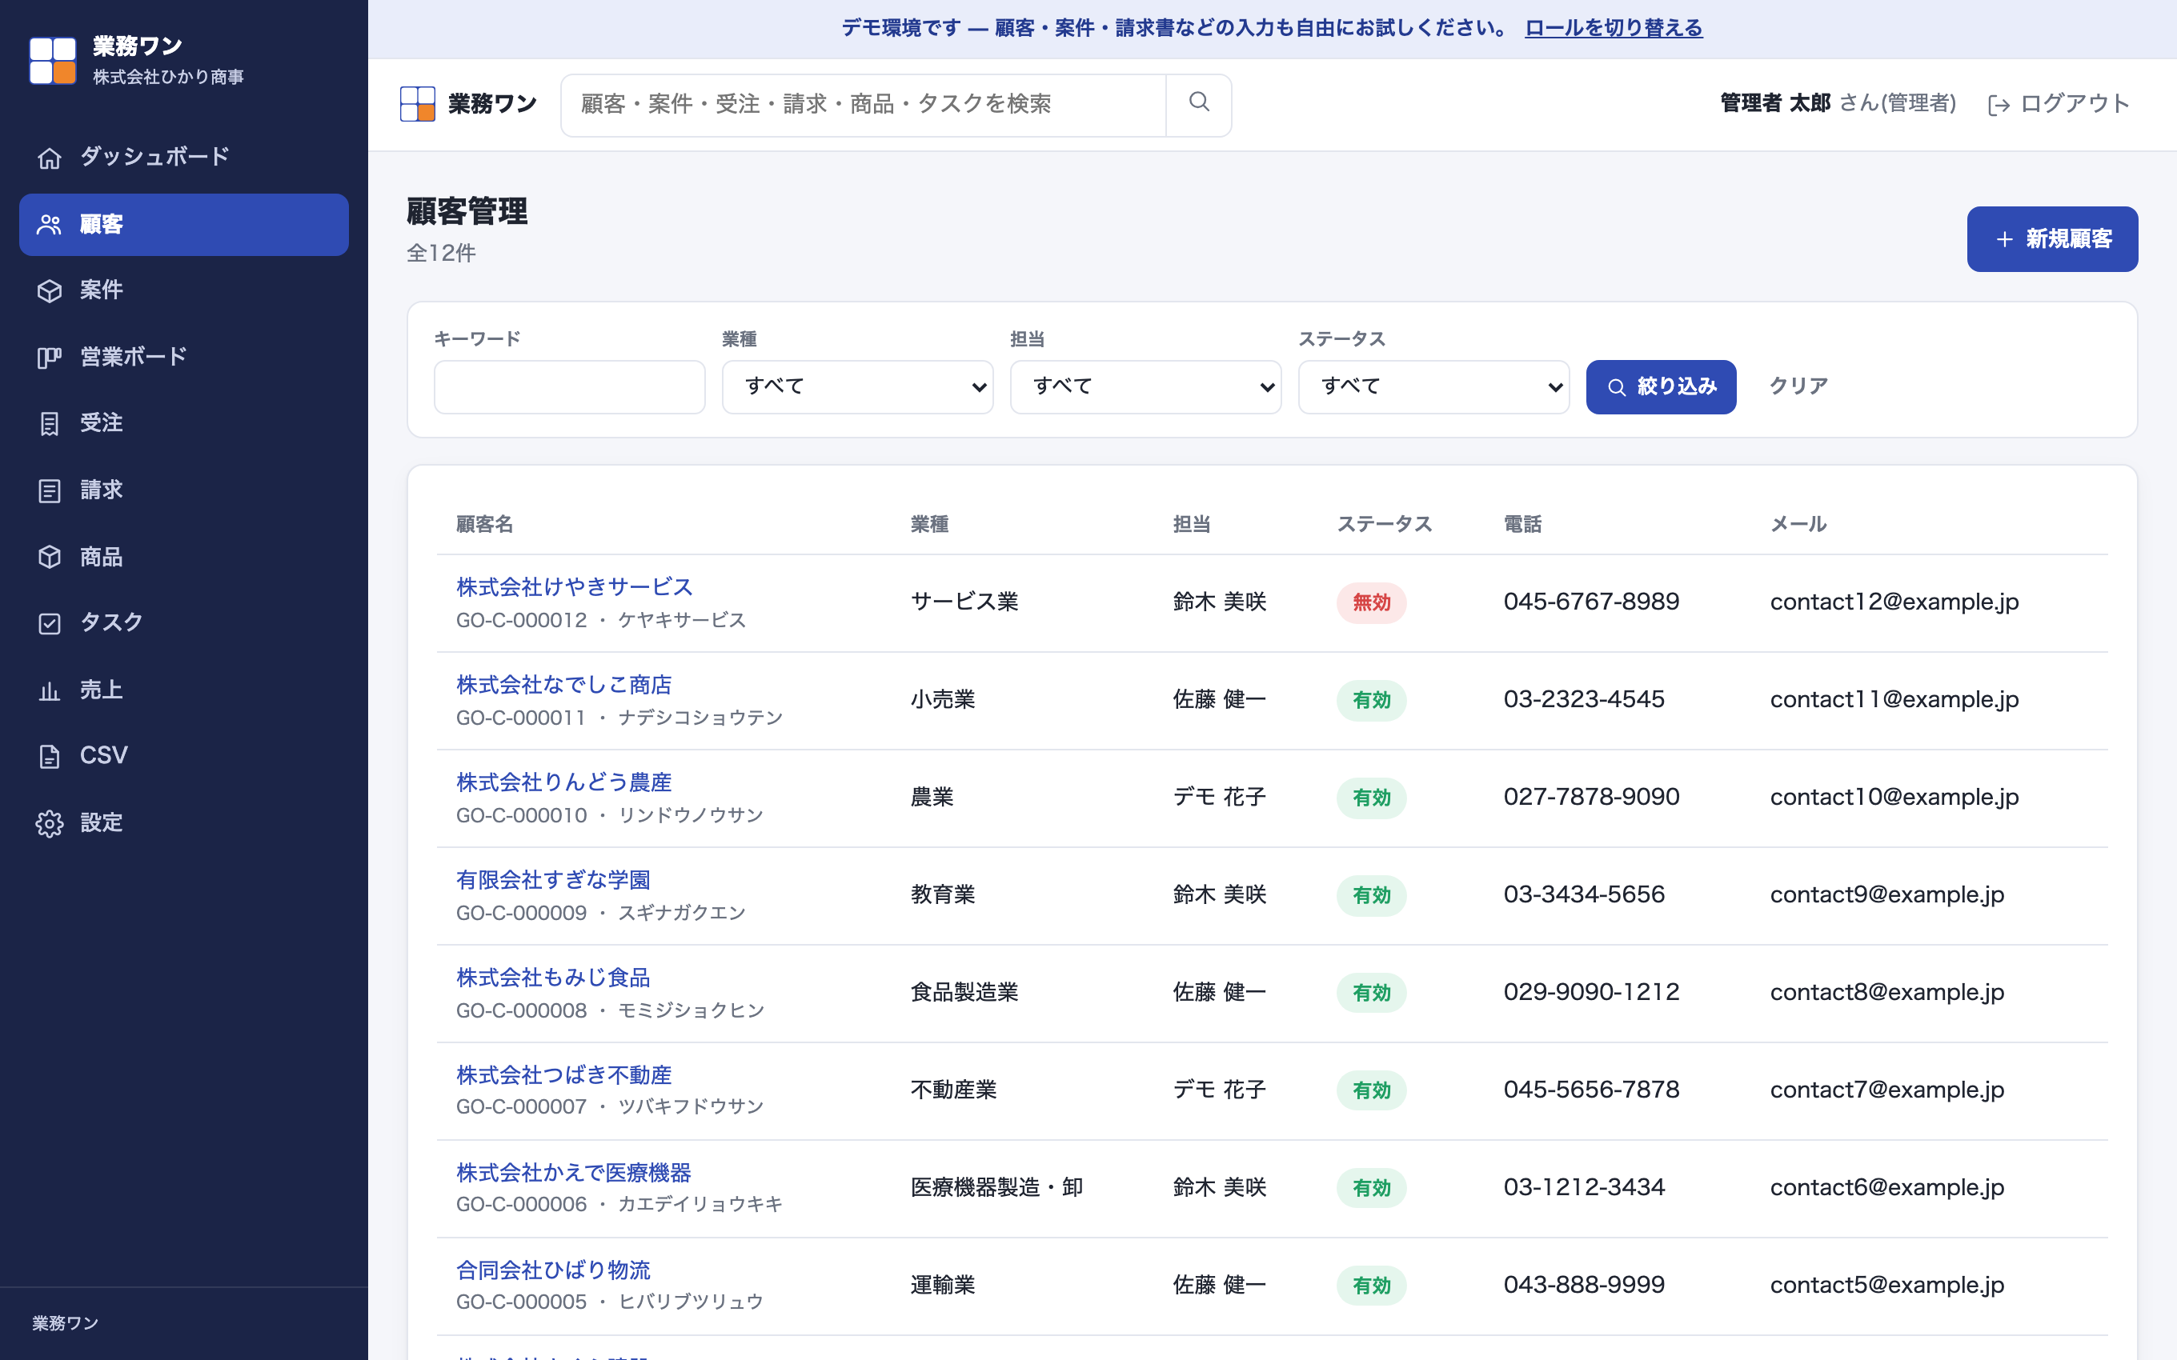Click the 業務ワン logo in the sidebar
Screen dimensions: 2177x1360
[52, 60]
